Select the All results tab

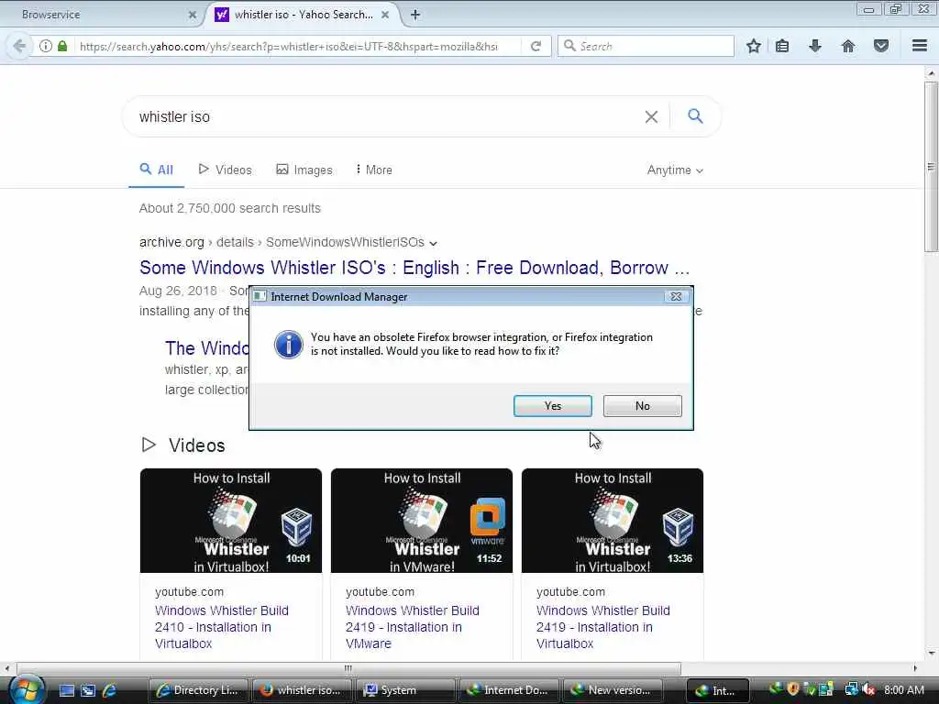(x=156, y=170)
